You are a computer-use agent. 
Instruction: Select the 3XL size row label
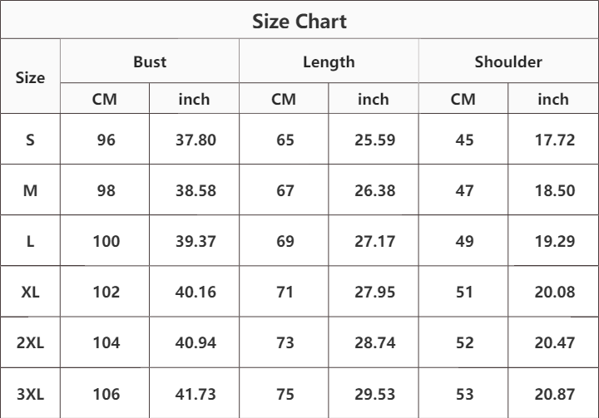(31, 394)
